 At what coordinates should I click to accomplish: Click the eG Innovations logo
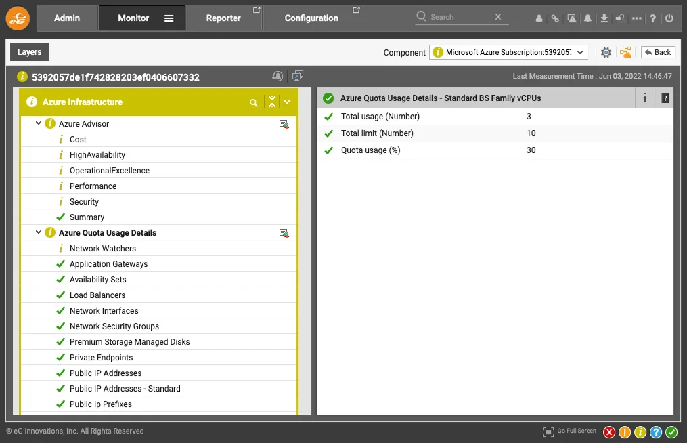(18, 18)
